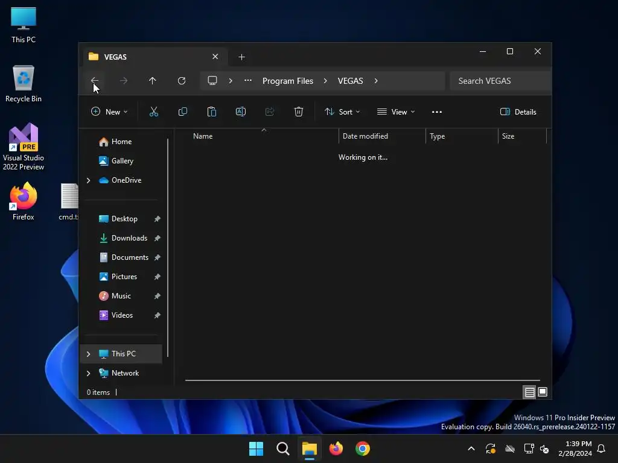Click Program Files in the breadcrumb
This screenshot has height=463, width=618.
288,81
